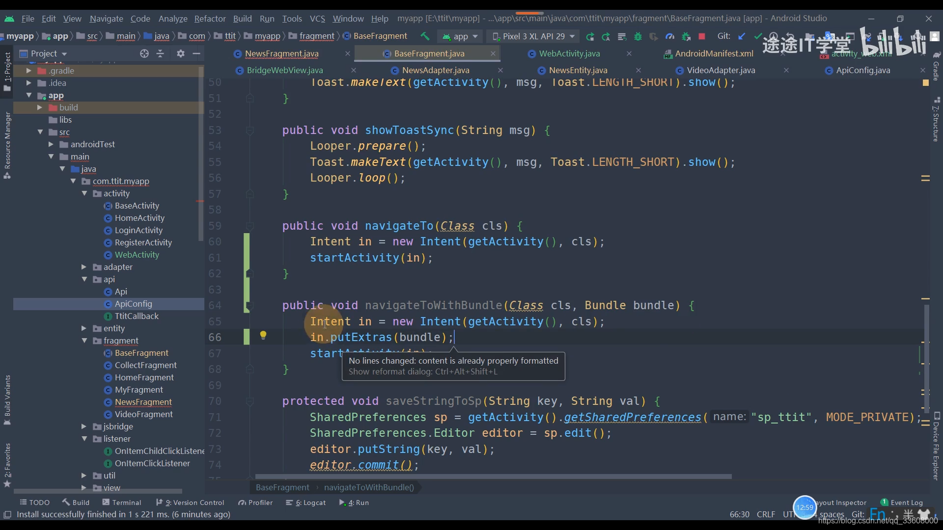Toggle the Profiler tool window

[x=255, y=503]
